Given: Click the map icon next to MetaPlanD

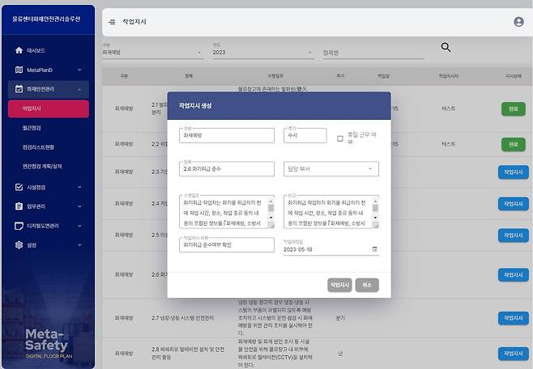Looking at the screenshot, I should pyautogui.click(x=19, y=70).
